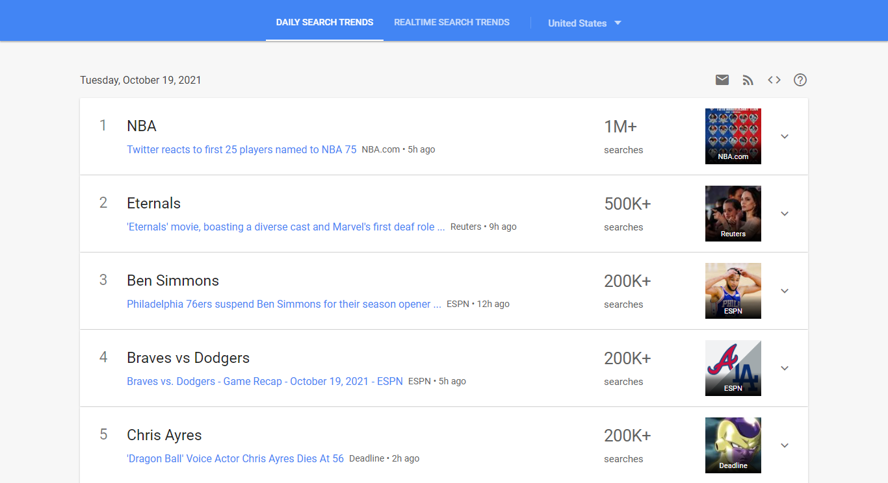
Task: Click the Braves Dodgers logo thumbnail
Action: tap(733, 368)
